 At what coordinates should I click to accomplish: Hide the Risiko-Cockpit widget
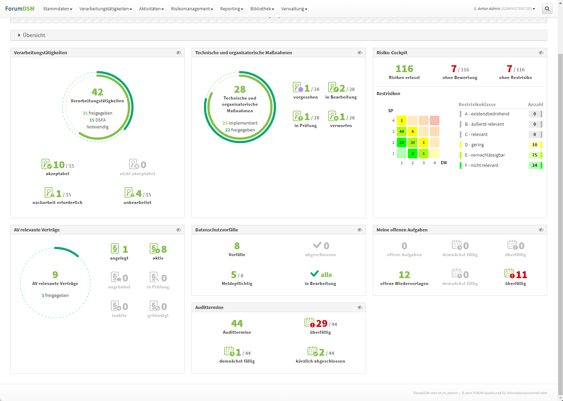[541, 53]
